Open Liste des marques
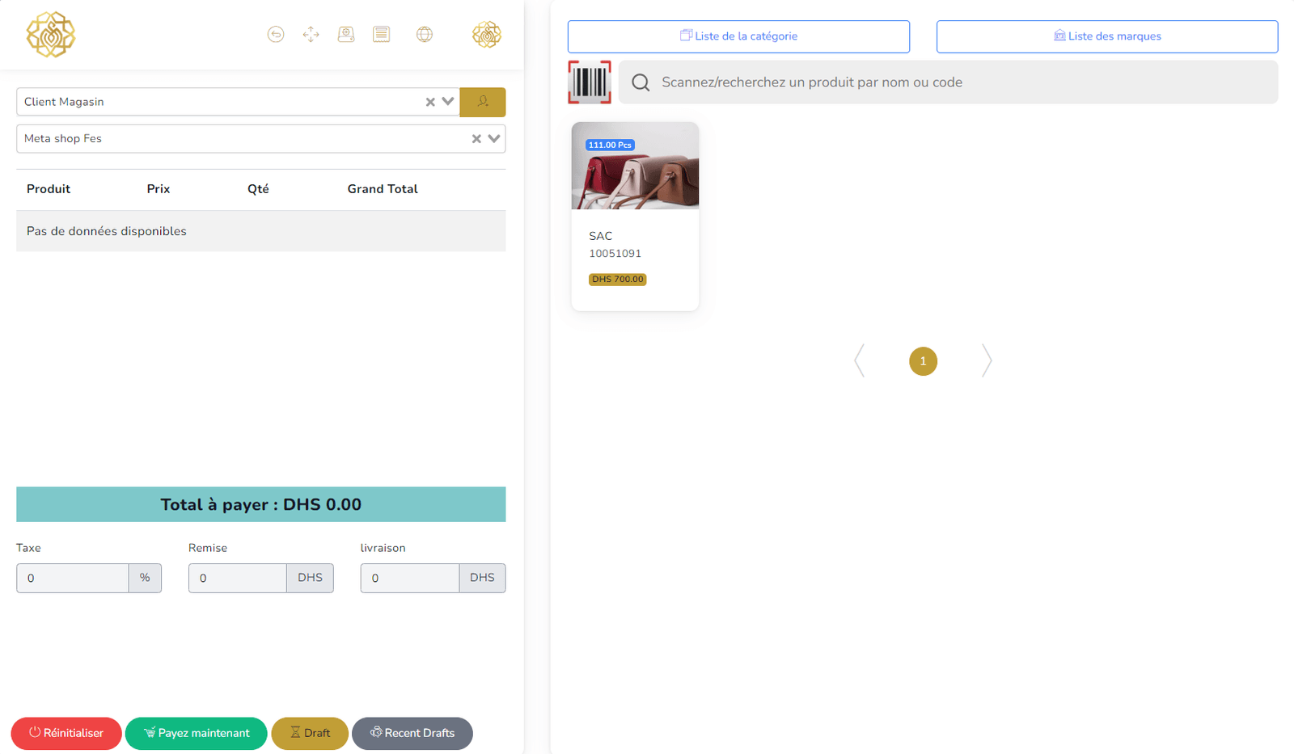Screen dimensions: 1294x754 [x=1107, y=36]
